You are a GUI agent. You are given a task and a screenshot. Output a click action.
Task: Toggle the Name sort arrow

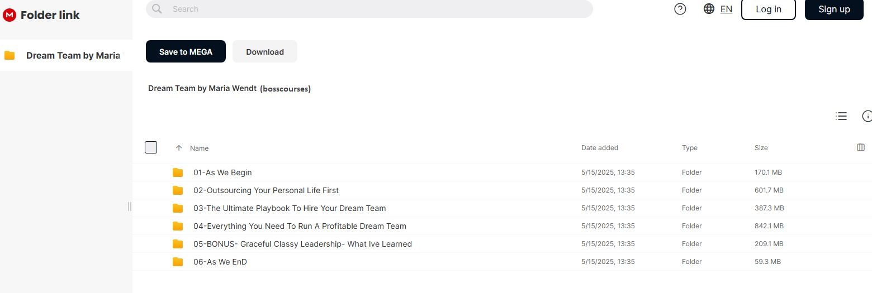(x=179, y=148)
